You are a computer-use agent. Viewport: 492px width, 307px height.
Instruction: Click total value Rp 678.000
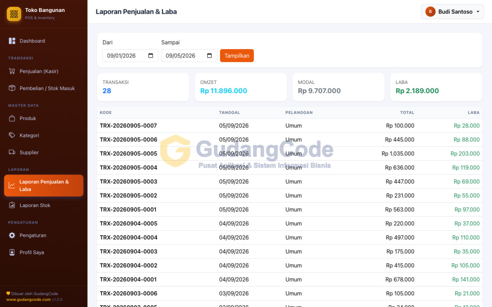(400, 279)
